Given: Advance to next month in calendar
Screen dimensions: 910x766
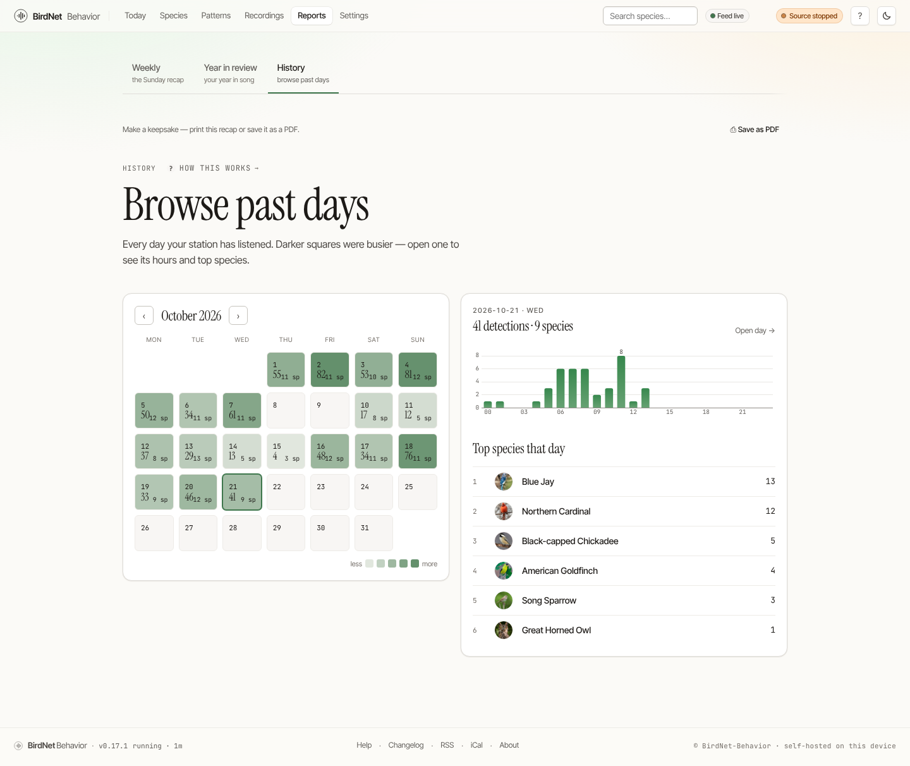Looking at the screenshot, I should coord(238,315).
